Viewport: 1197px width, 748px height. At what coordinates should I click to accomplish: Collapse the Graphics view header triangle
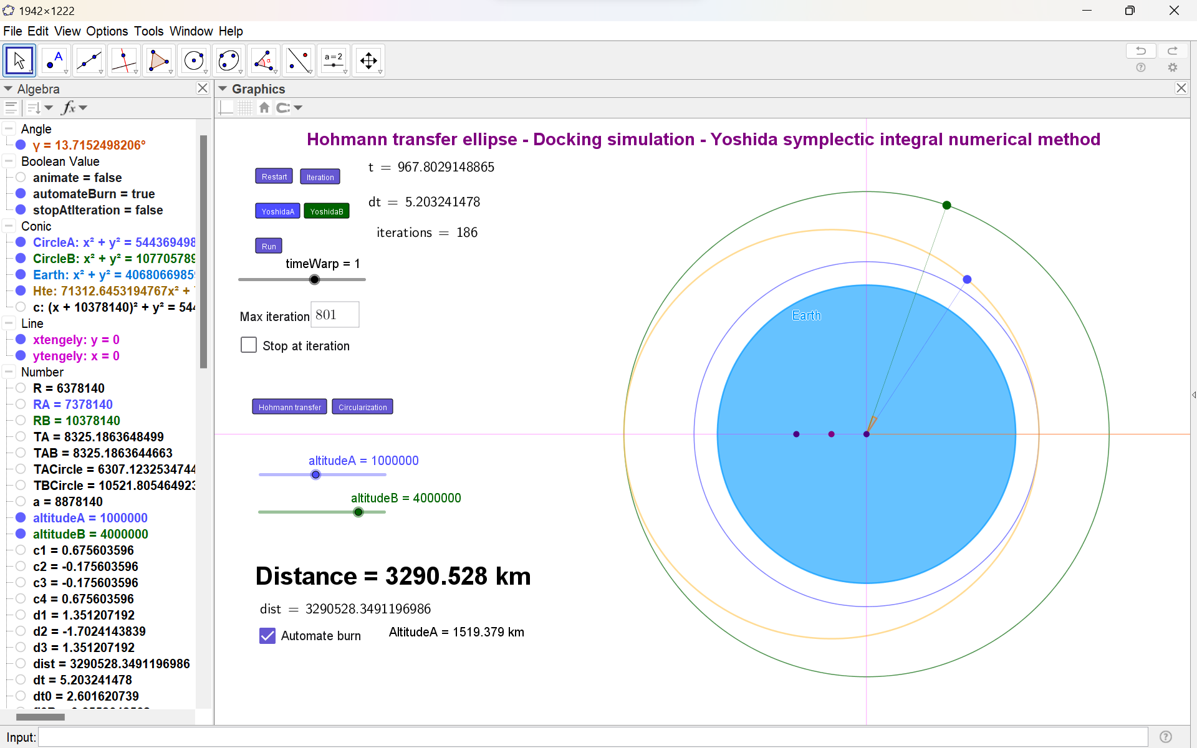[223, 89]
